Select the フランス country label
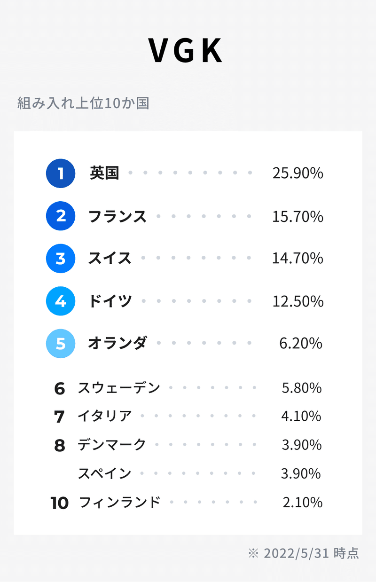The height and width of the screenshot is (582, 376). point(117,216)
